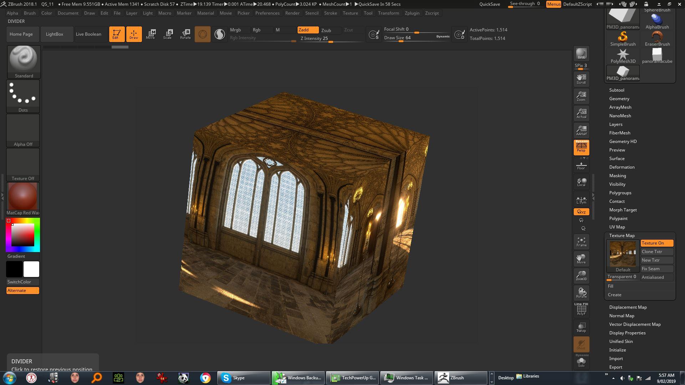Click the BPR render icon
The width and height of the screenshot is (685, 385).
pyautogui.click(x=581, y=53)
